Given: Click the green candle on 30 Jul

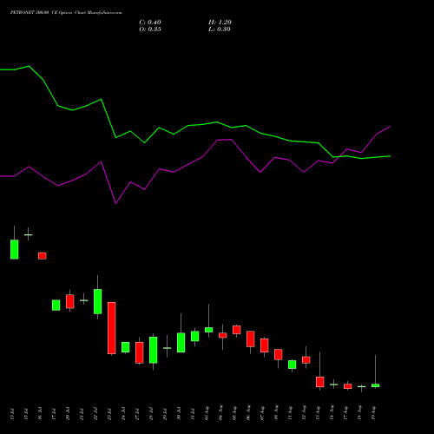Looking at the screenshot, I should click(181, 343).
